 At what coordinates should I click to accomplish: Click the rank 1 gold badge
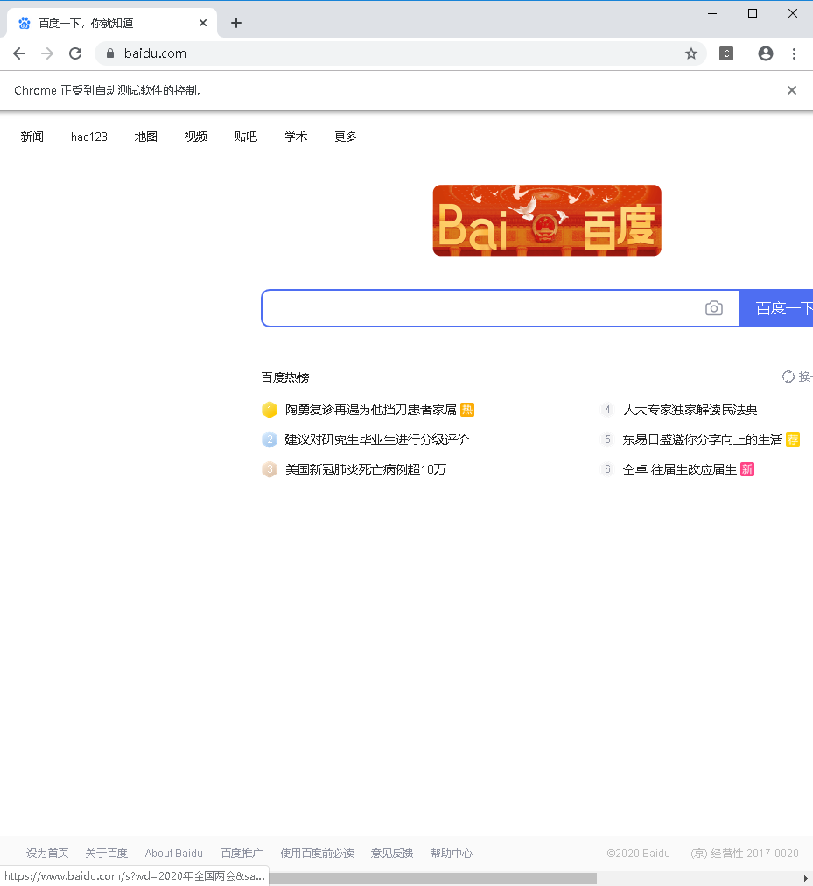point(270,410)
